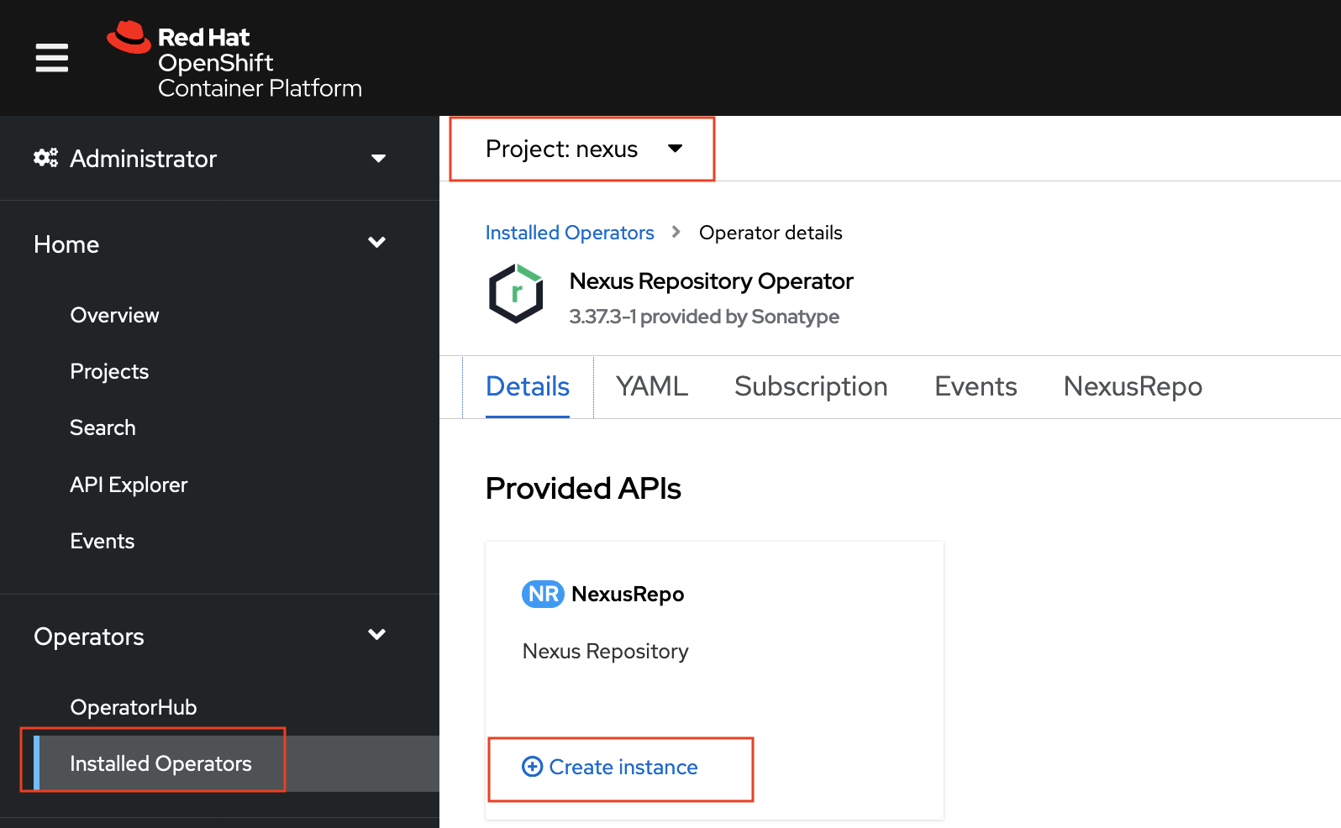The width and height of the screenshot is (1341, 828).
Task: Click the Red Hat OpenShift logo
Action: coord(235,60)
